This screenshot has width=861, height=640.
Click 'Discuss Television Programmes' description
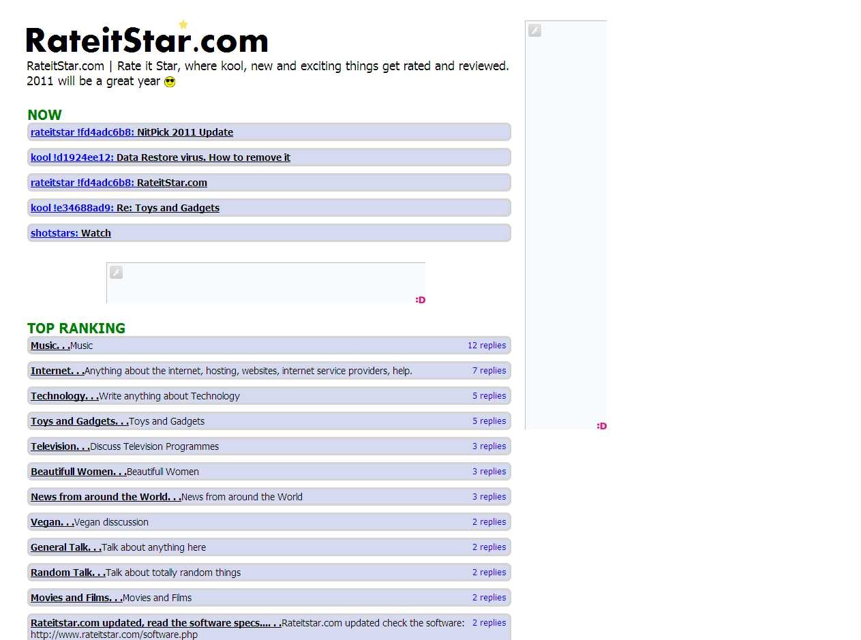click(155, 446)
